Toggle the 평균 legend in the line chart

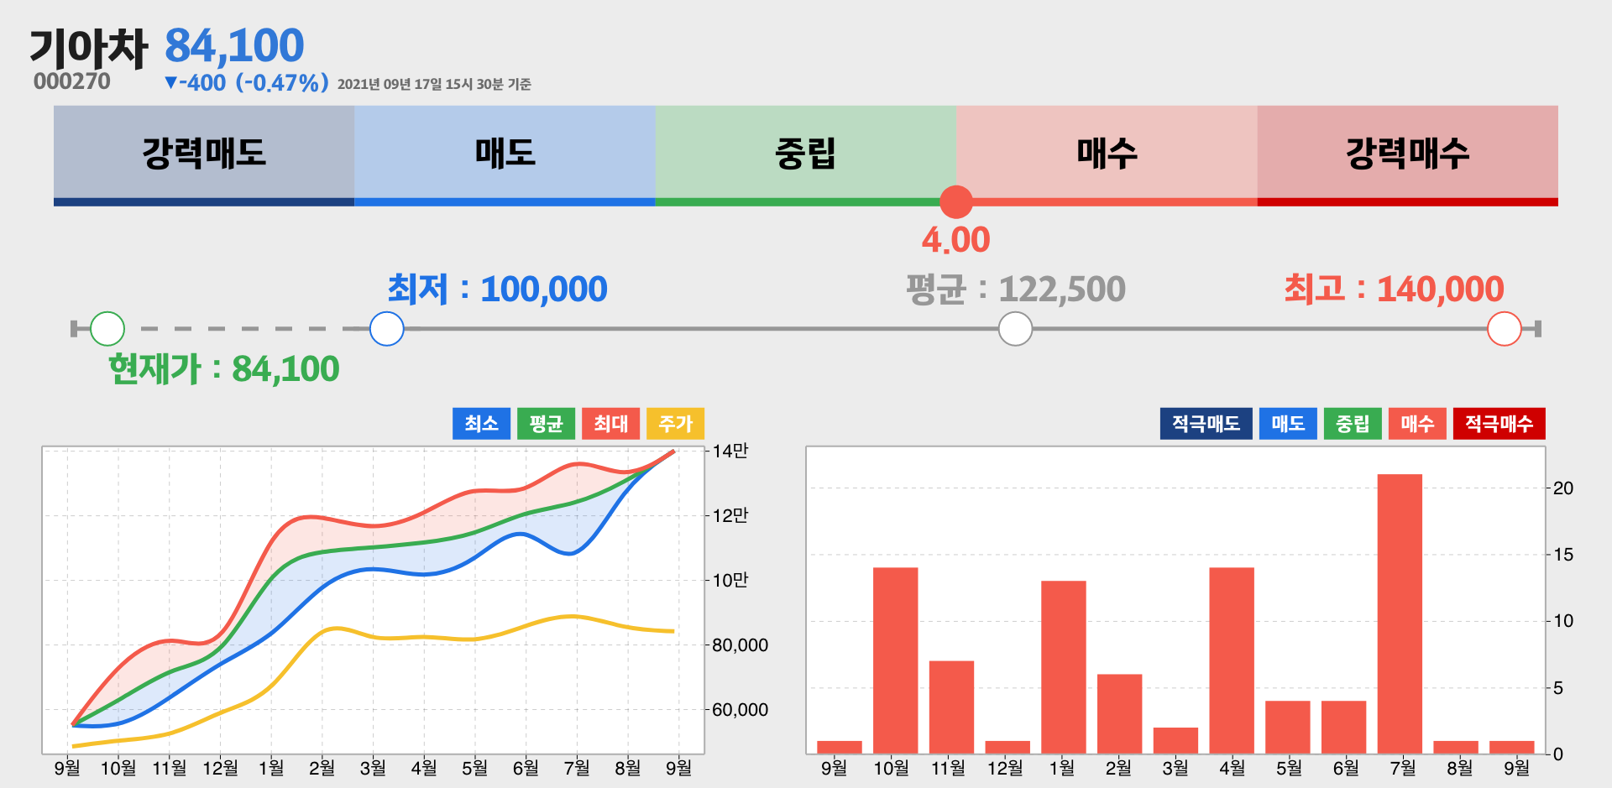tap(547, 424)
